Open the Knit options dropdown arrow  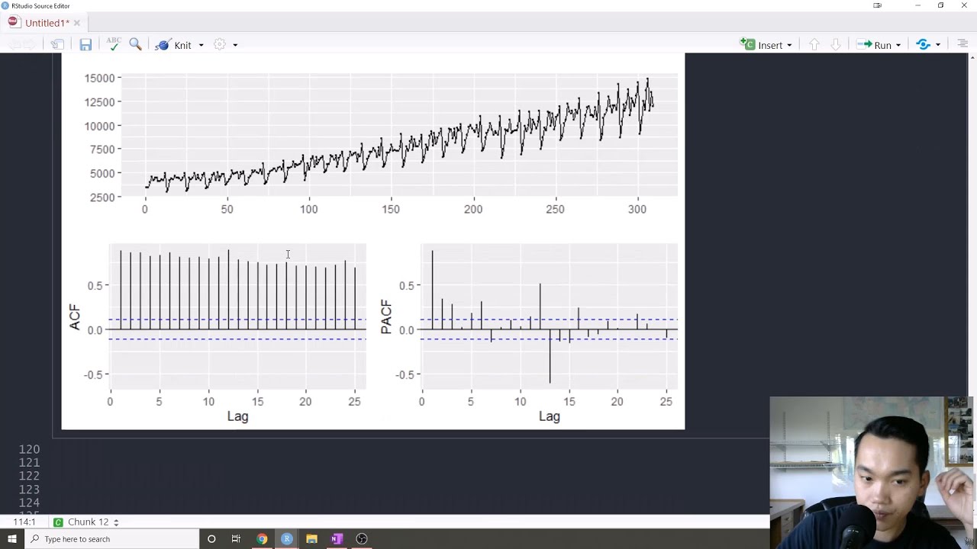tap(202, 45)
